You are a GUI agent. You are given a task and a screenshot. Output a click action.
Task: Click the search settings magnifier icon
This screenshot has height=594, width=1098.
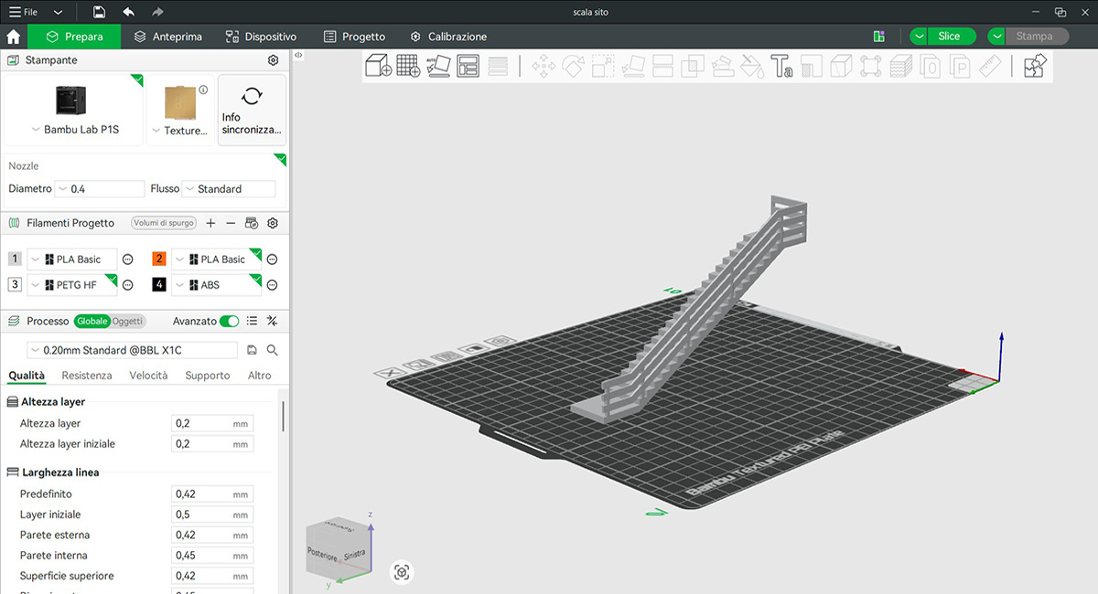[x=273, y=350]
